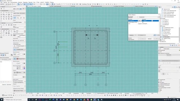Click the Windows Start button
This screenshot has height=101, width=180.
click(2, 100)
